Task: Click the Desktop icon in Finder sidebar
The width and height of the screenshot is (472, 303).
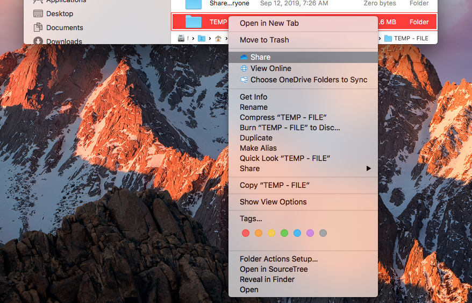Action: pyautogui.click(x=38, y=13)
